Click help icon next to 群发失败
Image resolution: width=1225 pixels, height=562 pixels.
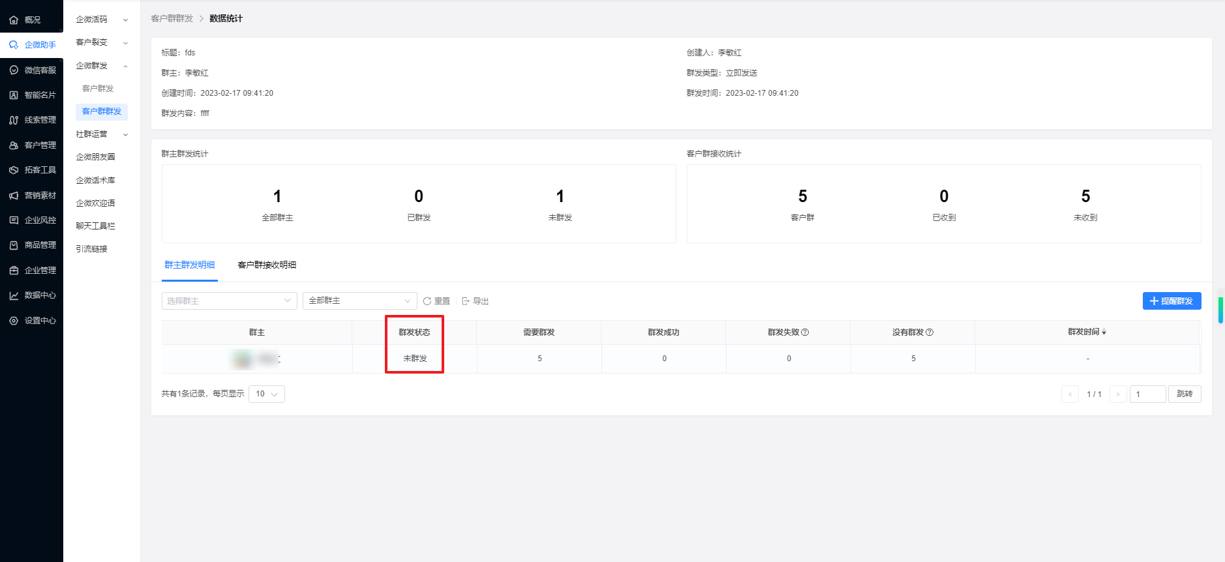pyautogui.click(x=805, y=333)
